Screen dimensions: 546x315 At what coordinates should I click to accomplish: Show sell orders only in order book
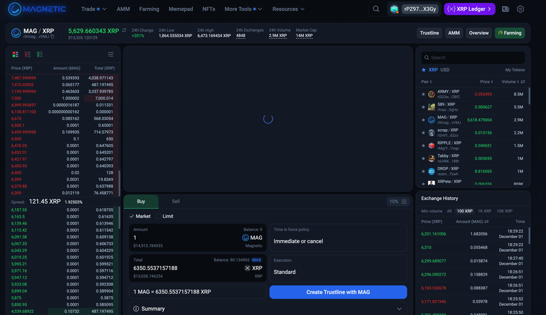pos(27,54)
